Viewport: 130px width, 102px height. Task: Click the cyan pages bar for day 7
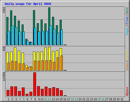[31, 44]
